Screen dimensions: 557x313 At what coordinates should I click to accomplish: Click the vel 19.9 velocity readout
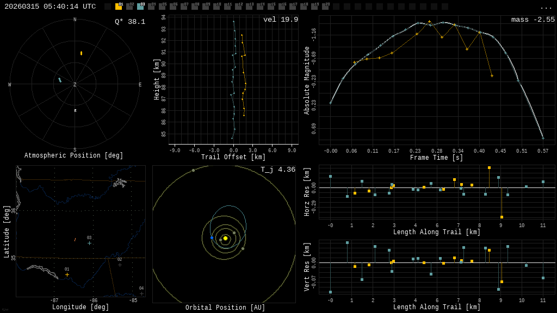point(281,20)
